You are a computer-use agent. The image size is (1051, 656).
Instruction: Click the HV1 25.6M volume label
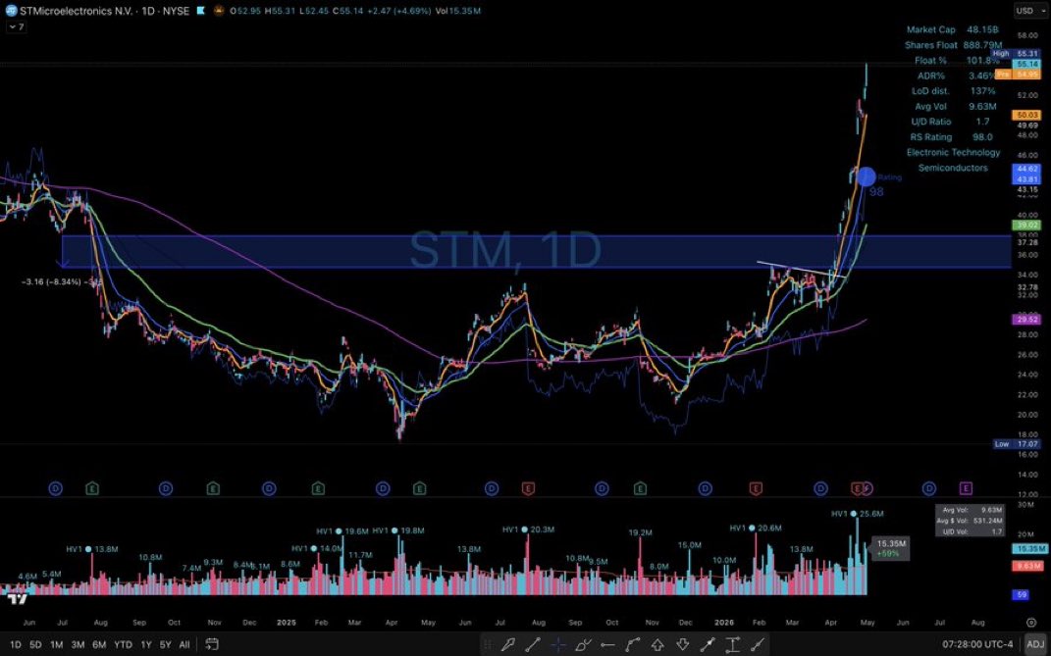[858, 514]
